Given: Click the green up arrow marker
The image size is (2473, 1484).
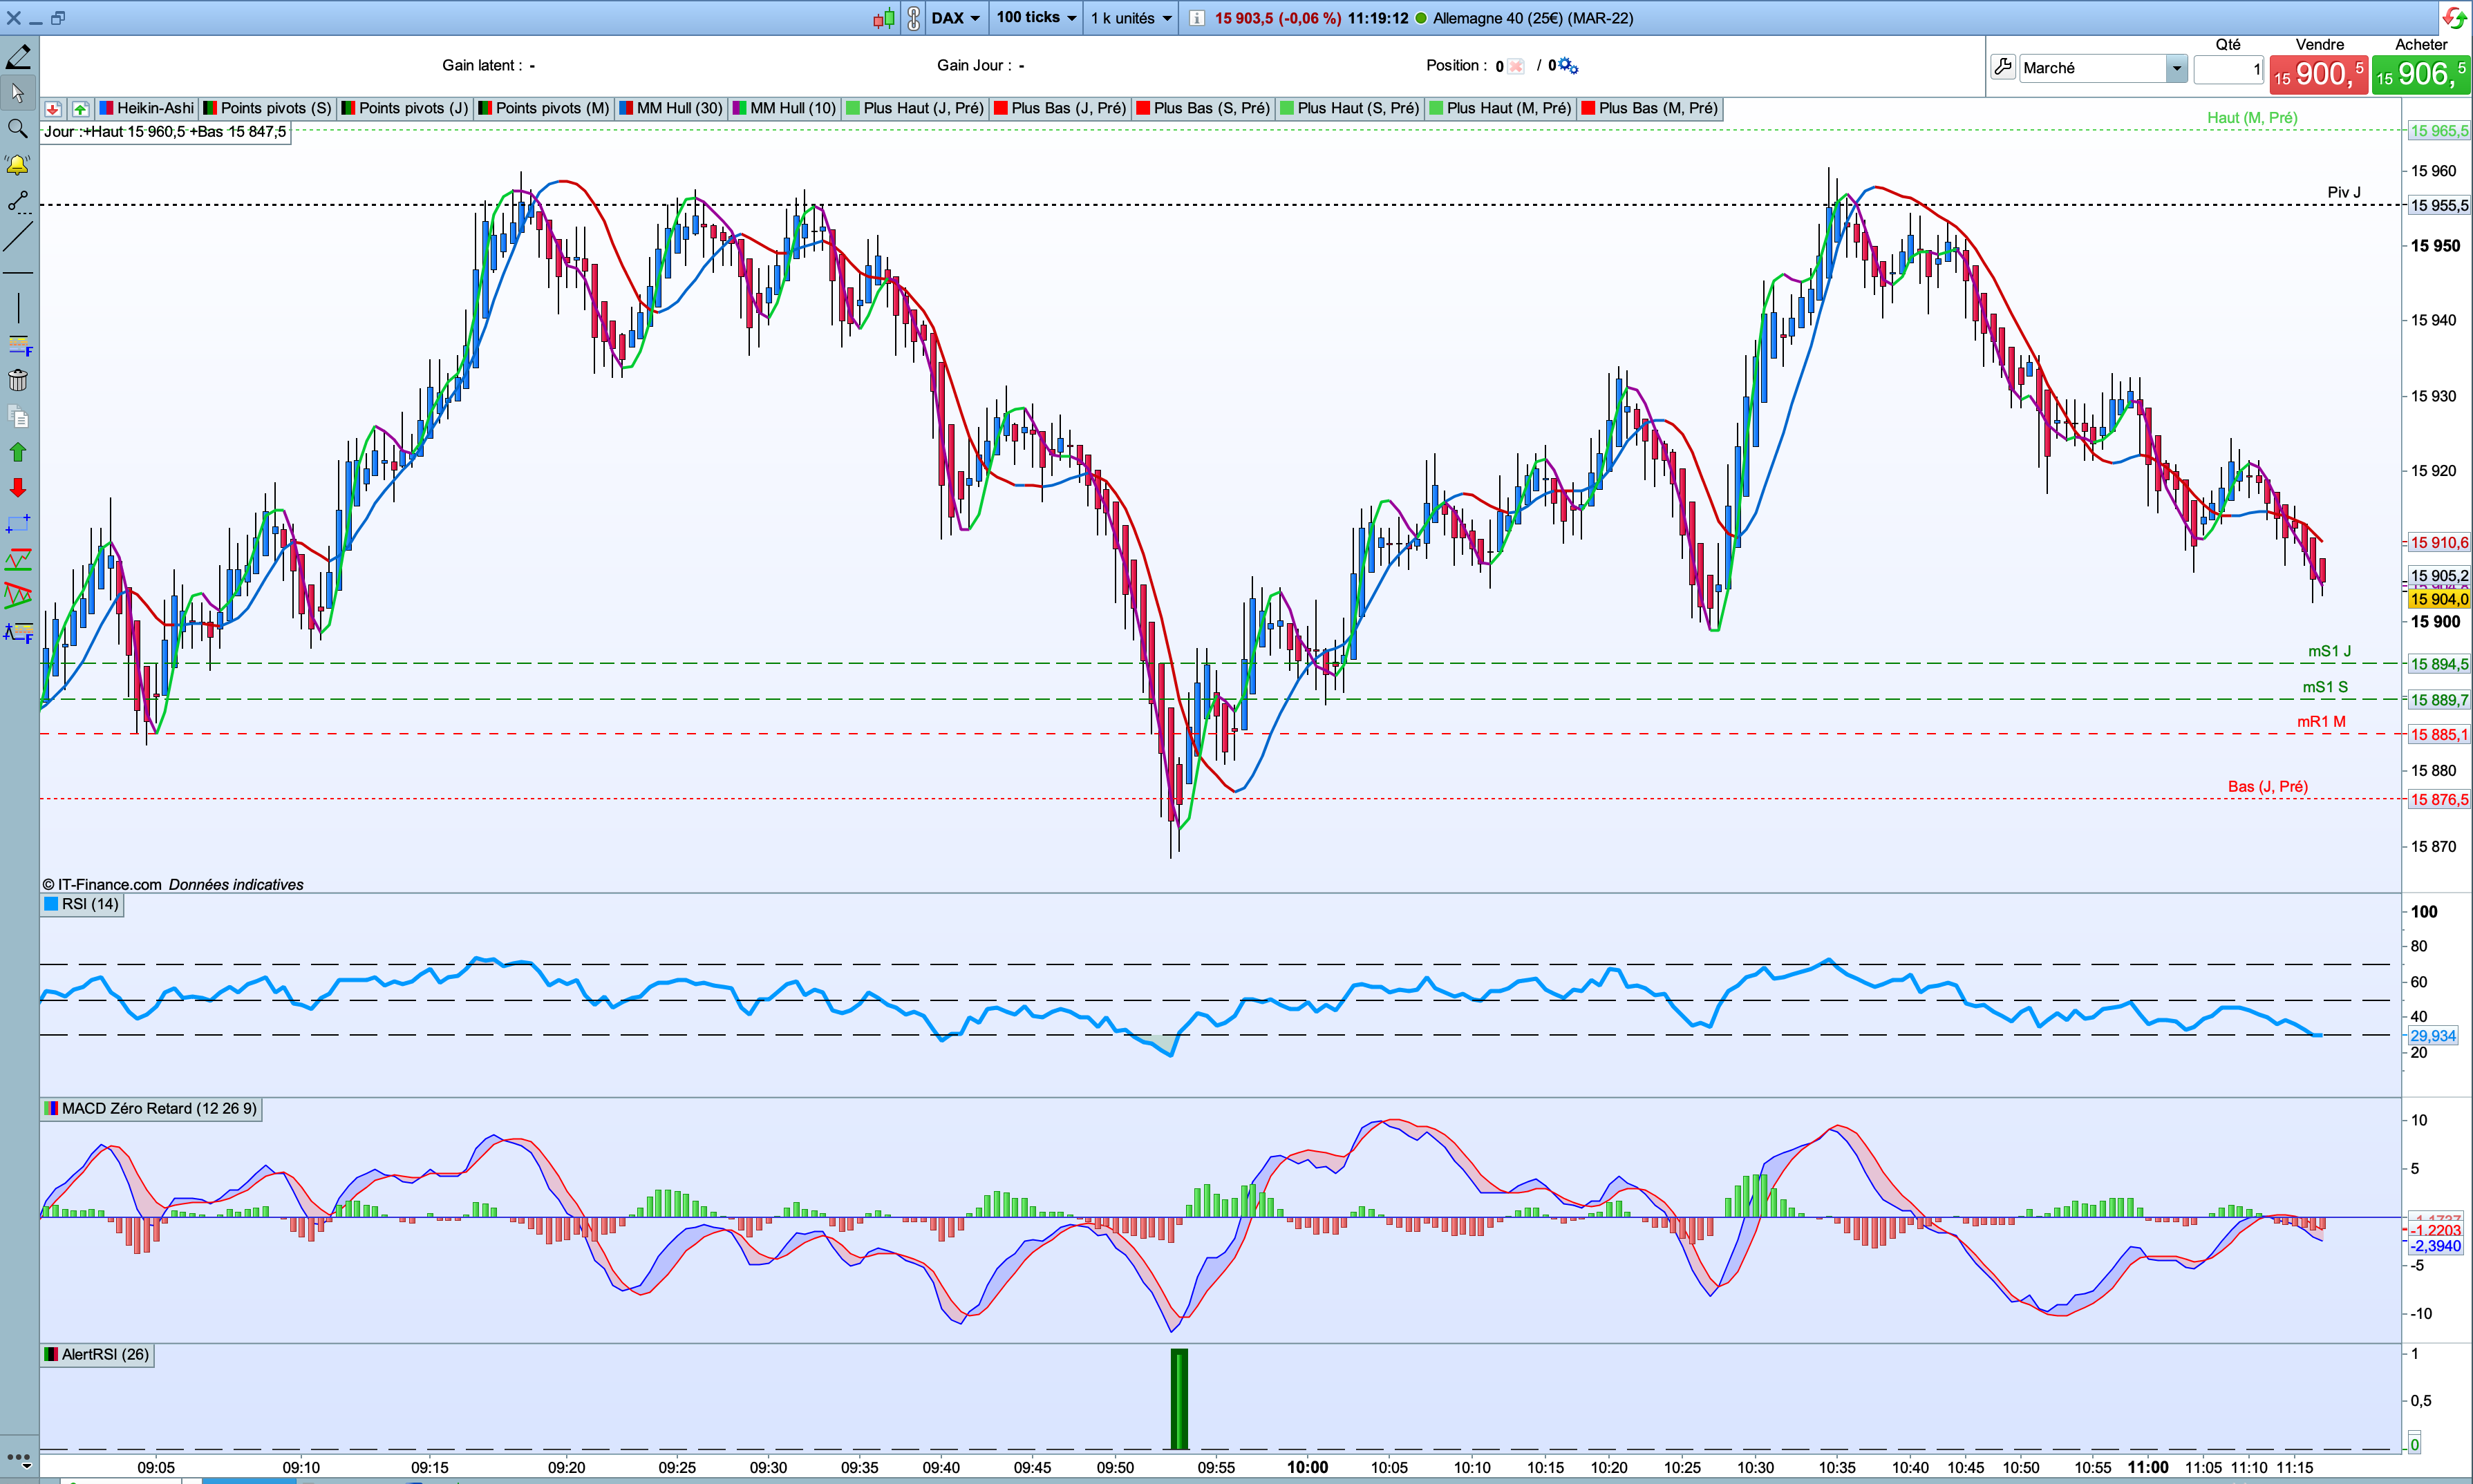Looking at the screenshot, I should coord(17,452).
